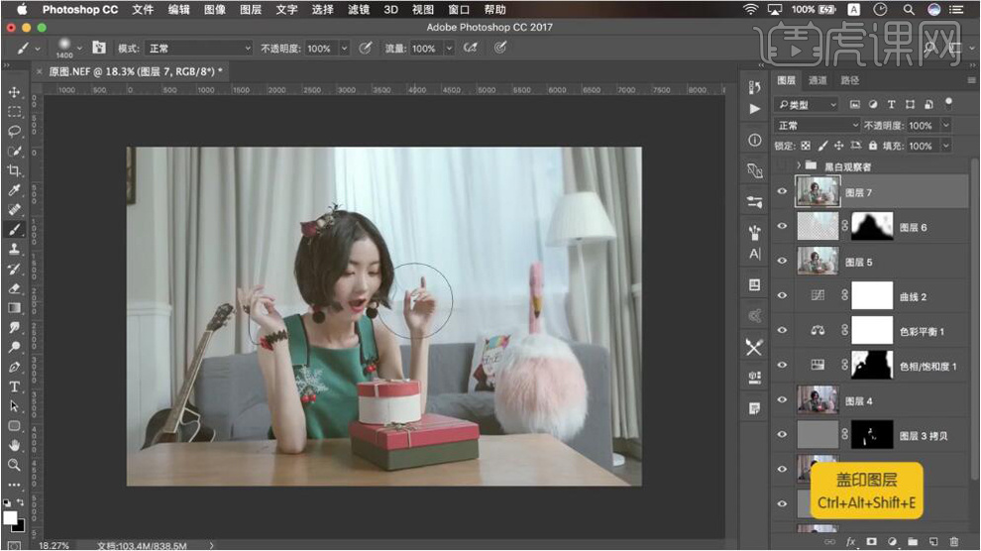Hide layer 图层 3 拷贝
This screenshot has width=981, height=551.
click(782, 434)
